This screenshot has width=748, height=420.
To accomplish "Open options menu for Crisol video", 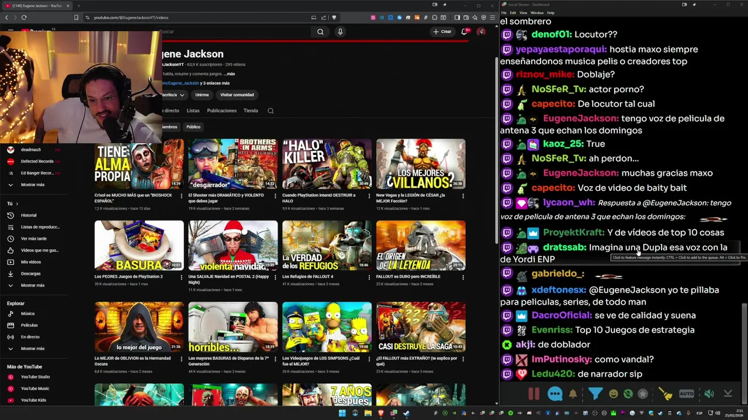I will 181,196.
